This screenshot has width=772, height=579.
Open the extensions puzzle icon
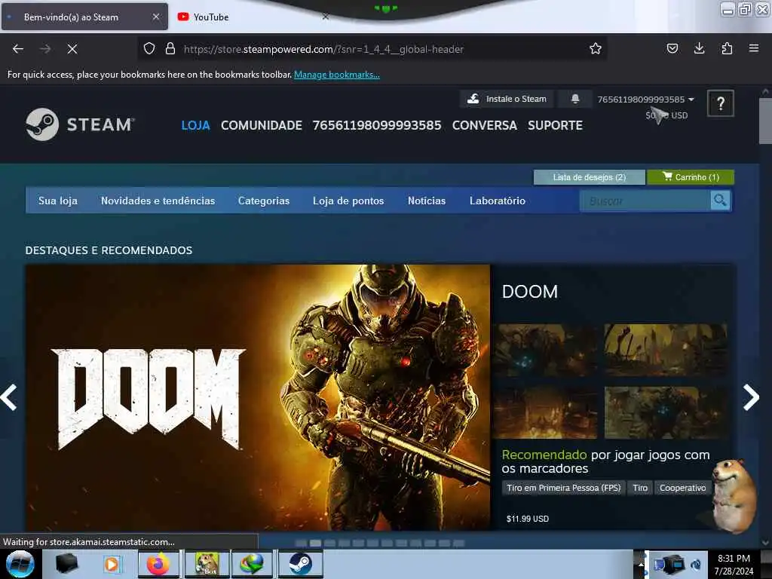(x=727, y=48)
